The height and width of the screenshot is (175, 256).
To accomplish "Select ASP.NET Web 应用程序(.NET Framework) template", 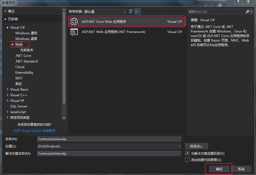I will pos(127,32).
